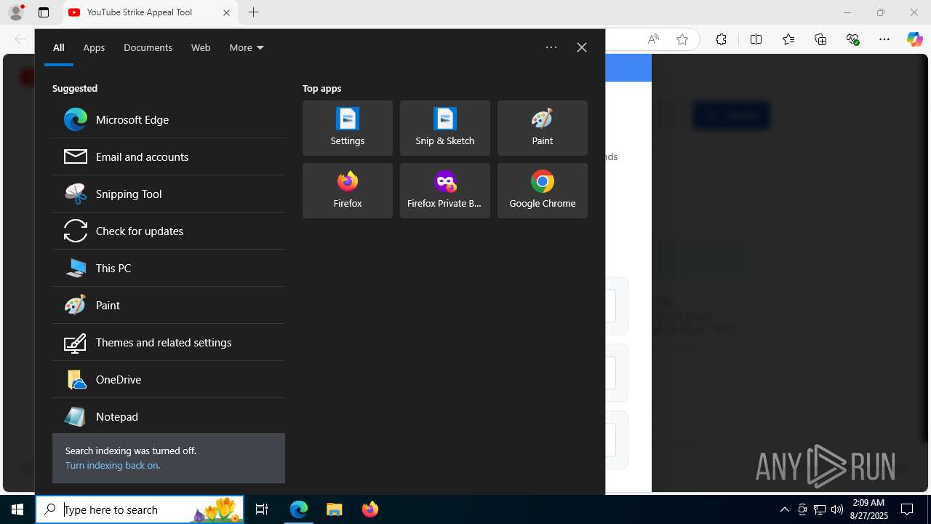Open Themes and related settings
931x524 pixels.
[169, 342]
